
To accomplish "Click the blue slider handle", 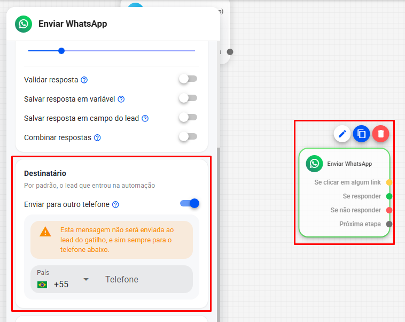I will click(61, 51).
